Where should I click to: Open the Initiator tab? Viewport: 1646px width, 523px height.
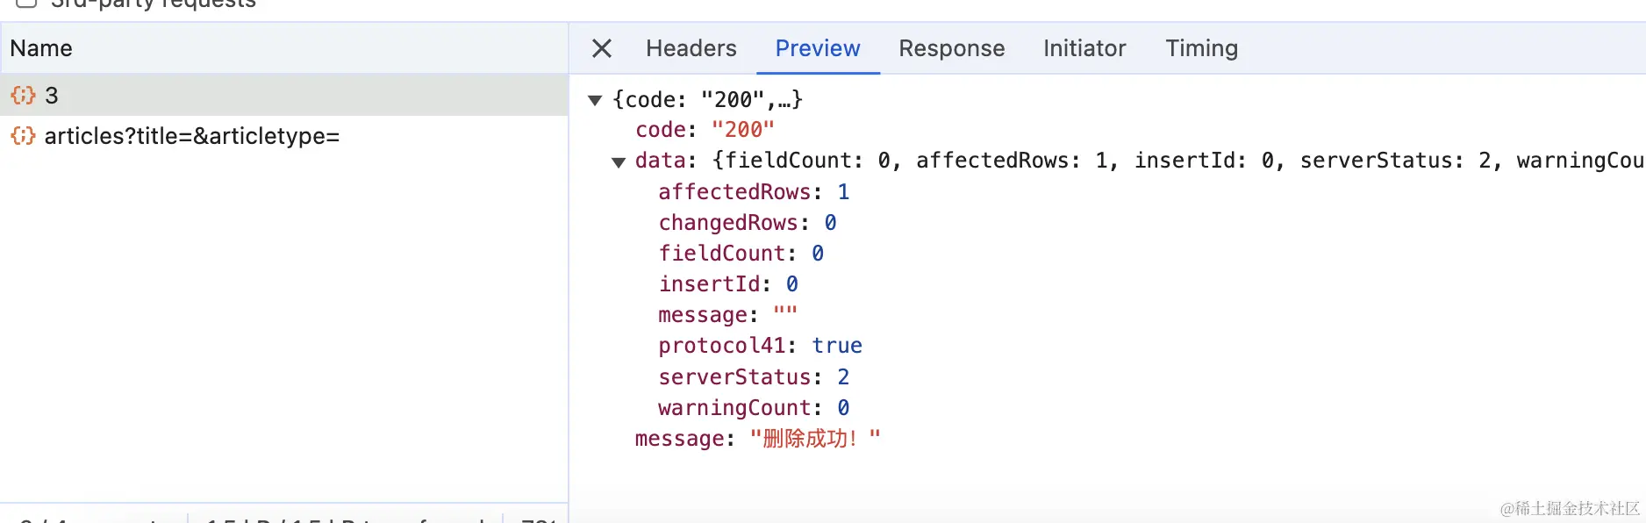(1084, 48)
